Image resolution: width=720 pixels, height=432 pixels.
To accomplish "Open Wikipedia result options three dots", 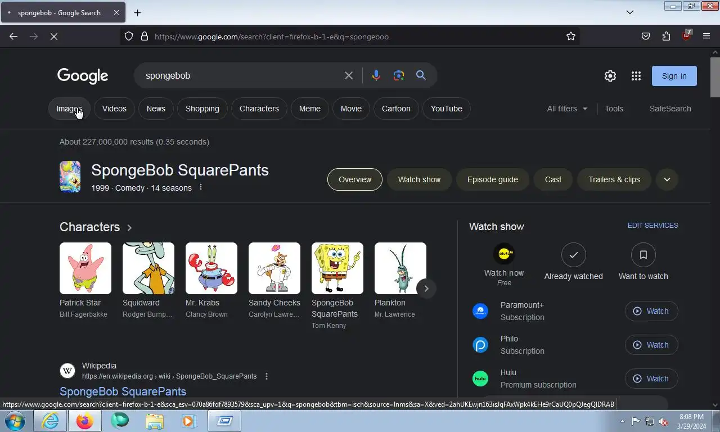I will click(267, 376).
